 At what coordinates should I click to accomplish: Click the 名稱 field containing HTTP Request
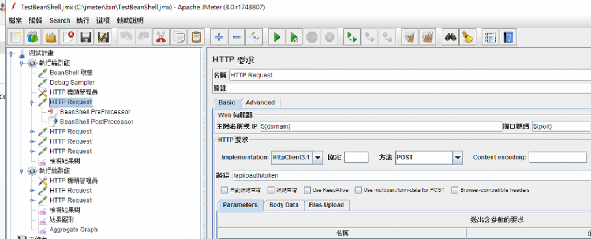click(x=410, y=75)
